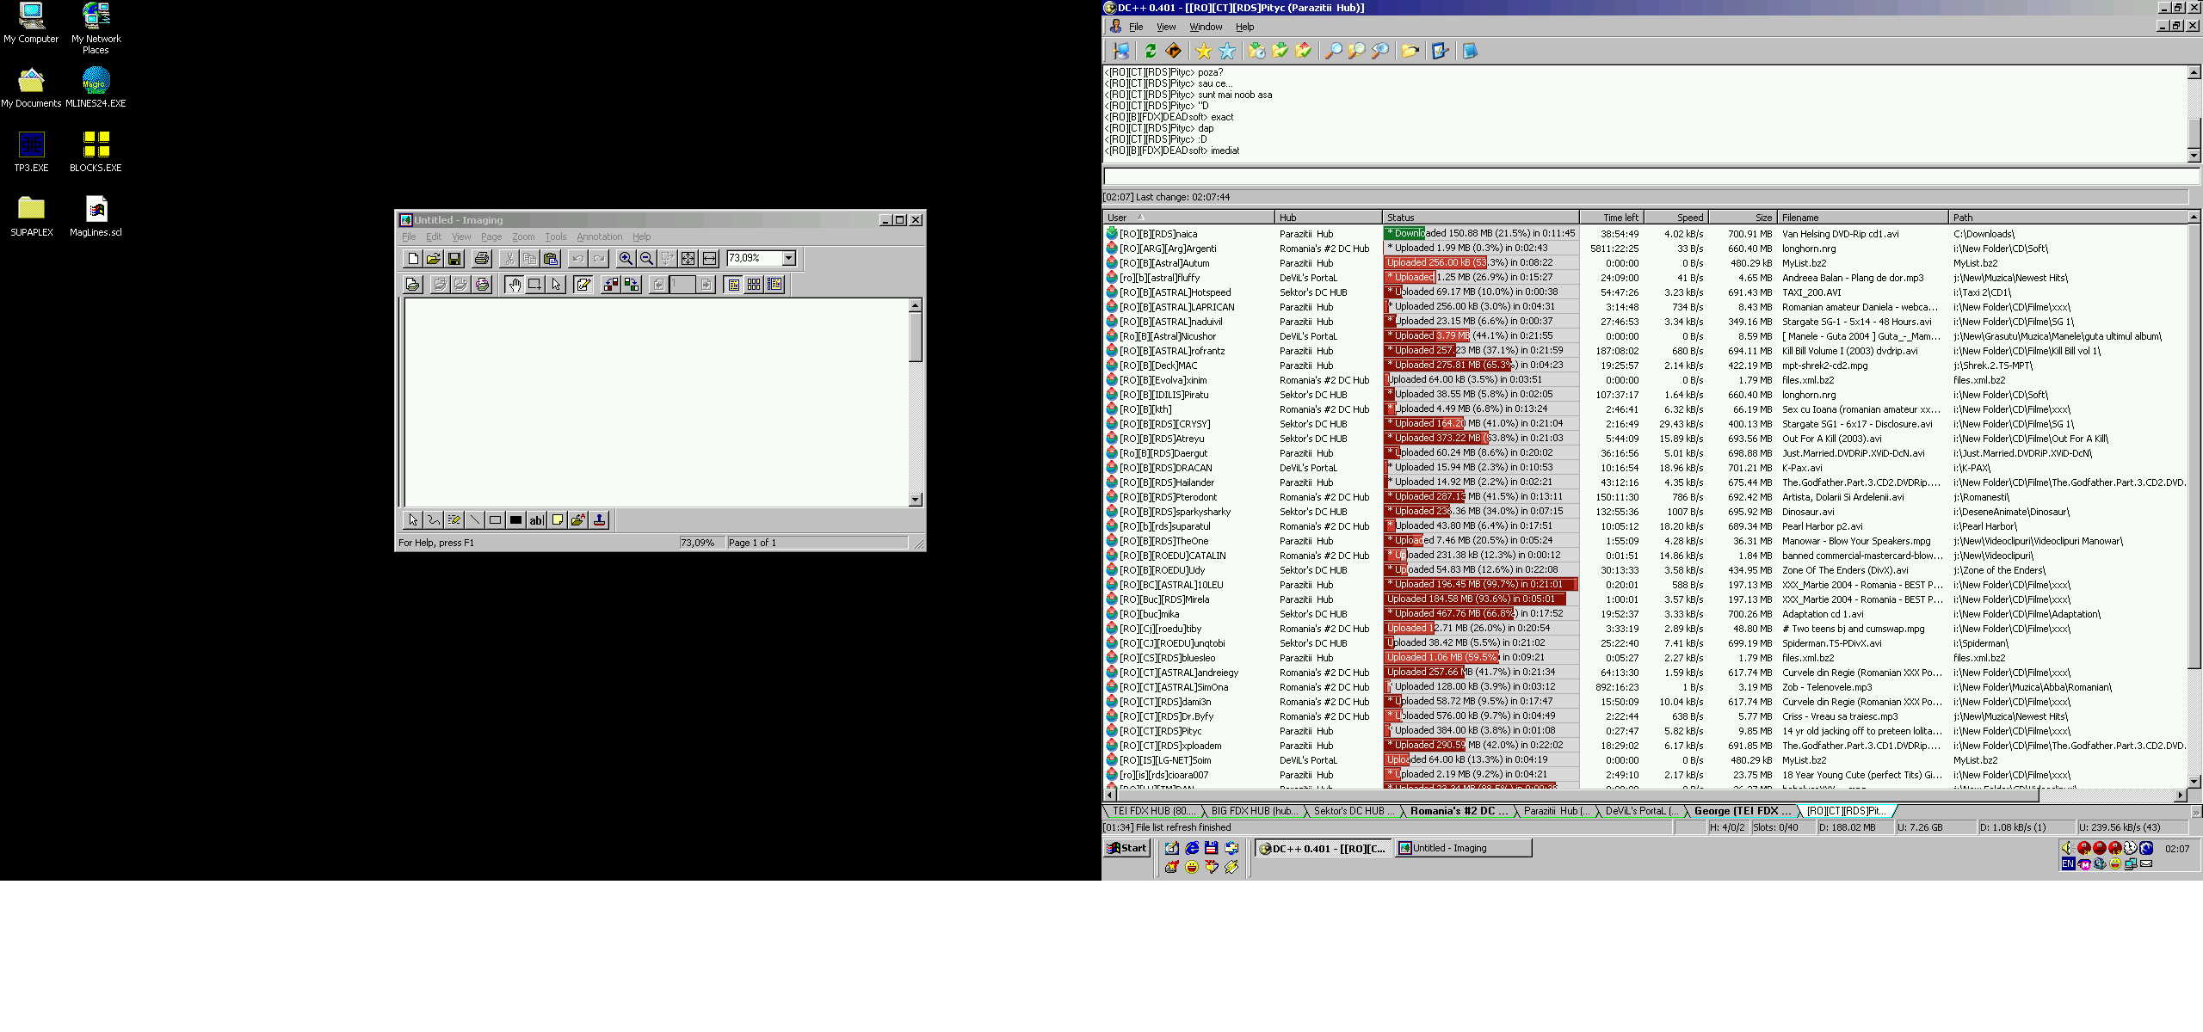Click the Reconnect icon in DC++ toolbar
The width and height of the screenshot is (2203, 1032).
coord(1151,51)
